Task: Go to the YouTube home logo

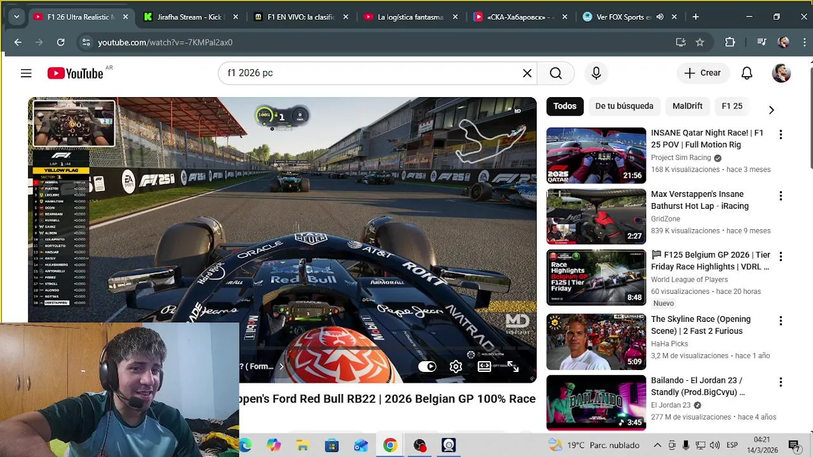Action: tap(75, 74)
